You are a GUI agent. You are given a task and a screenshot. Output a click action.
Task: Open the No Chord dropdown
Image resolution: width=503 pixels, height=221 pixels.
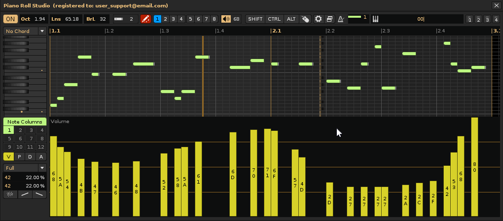click(25, 31)
